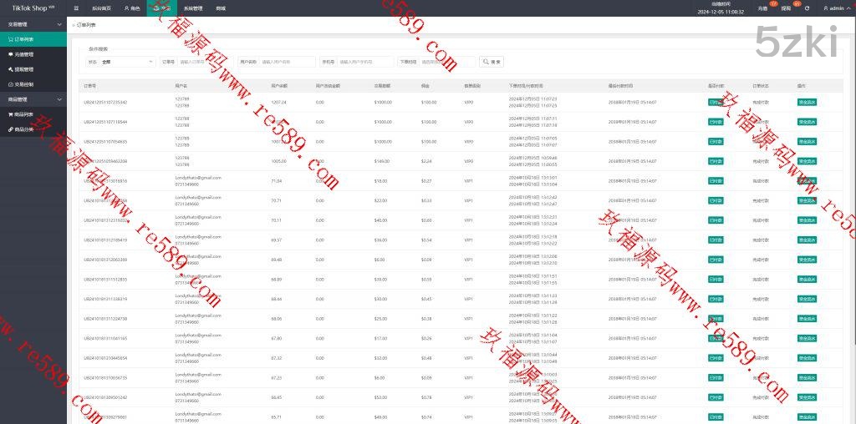
Task: Click 已付款 badge for order UB2412051107235342
Action: click(716, 102)
